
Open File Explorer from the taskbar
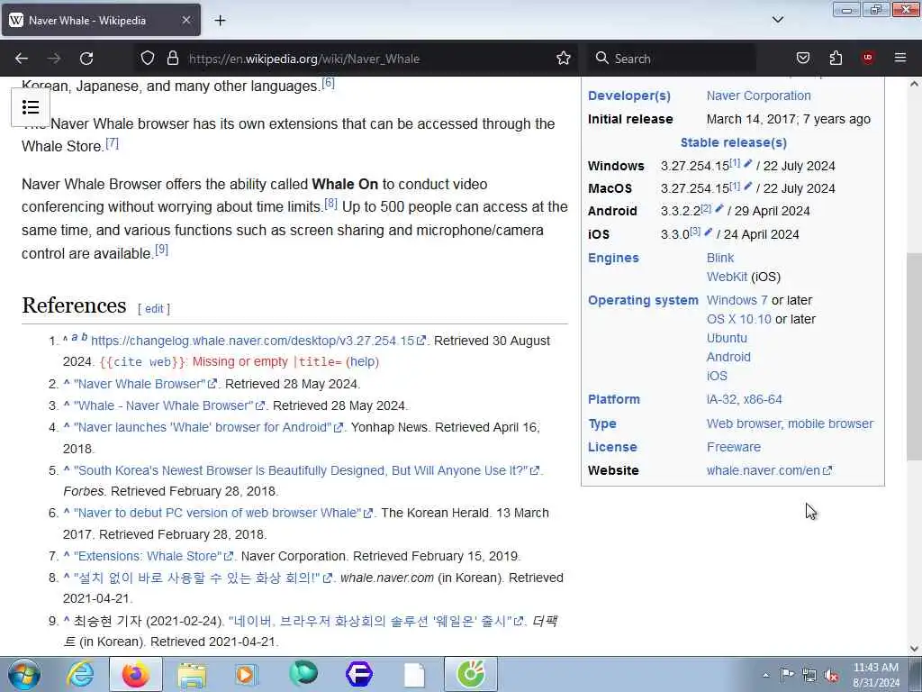coord(192,675)
